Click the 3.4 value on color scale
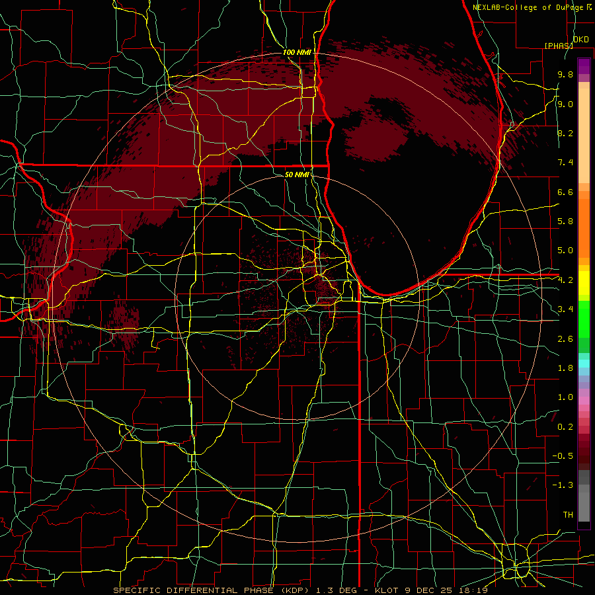The height and width of the screenshot is (595, 595). 565,309
